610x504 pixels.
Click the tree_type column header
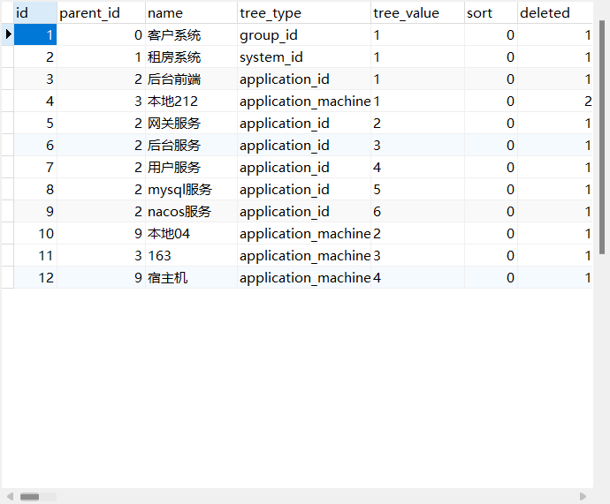[x=303, y=13]
